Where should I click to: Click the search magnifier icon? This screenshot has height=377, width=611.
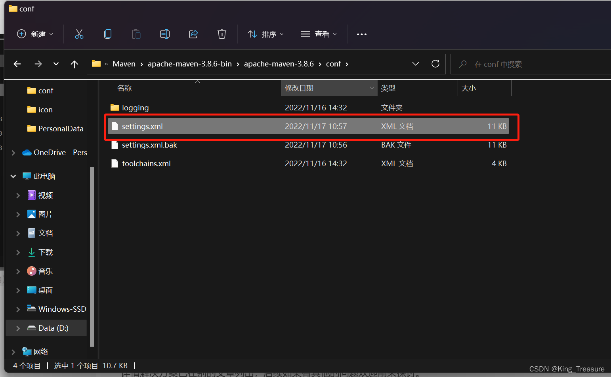(462, 64)
